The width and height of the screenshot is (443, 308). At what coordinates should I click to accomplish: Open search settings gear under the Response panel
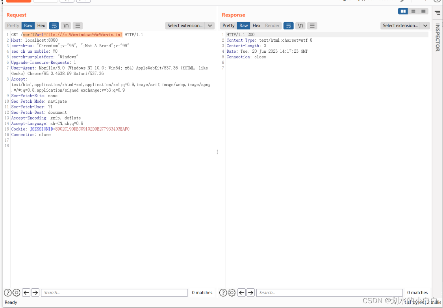point(232,293)
